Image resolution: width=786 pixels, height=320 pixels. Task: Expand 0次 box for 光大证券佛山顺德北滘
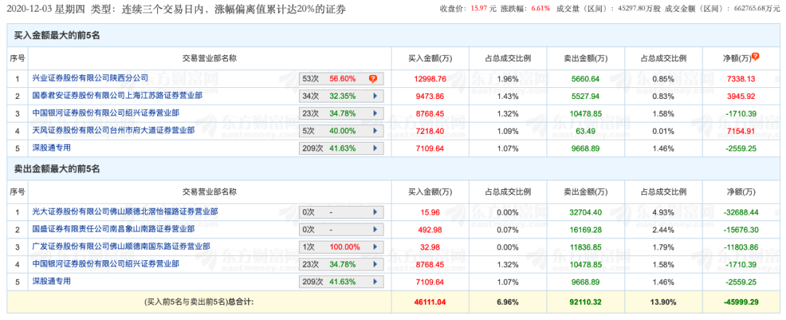click(x=341, y=212)
